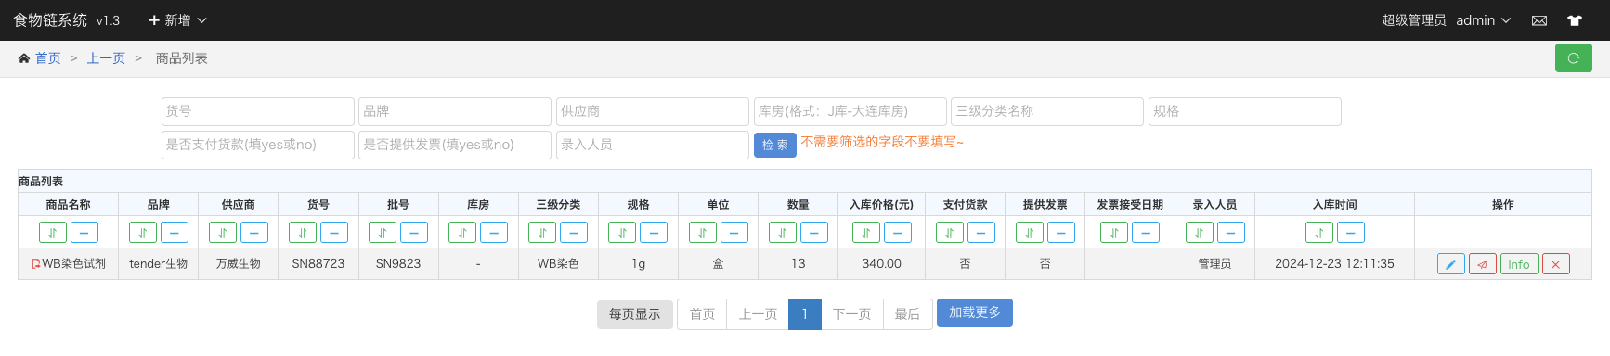Screen dimensions: 1610x356
Task: Click the minus icon under 录入人员 column
Action: [x=1231, y=233]
